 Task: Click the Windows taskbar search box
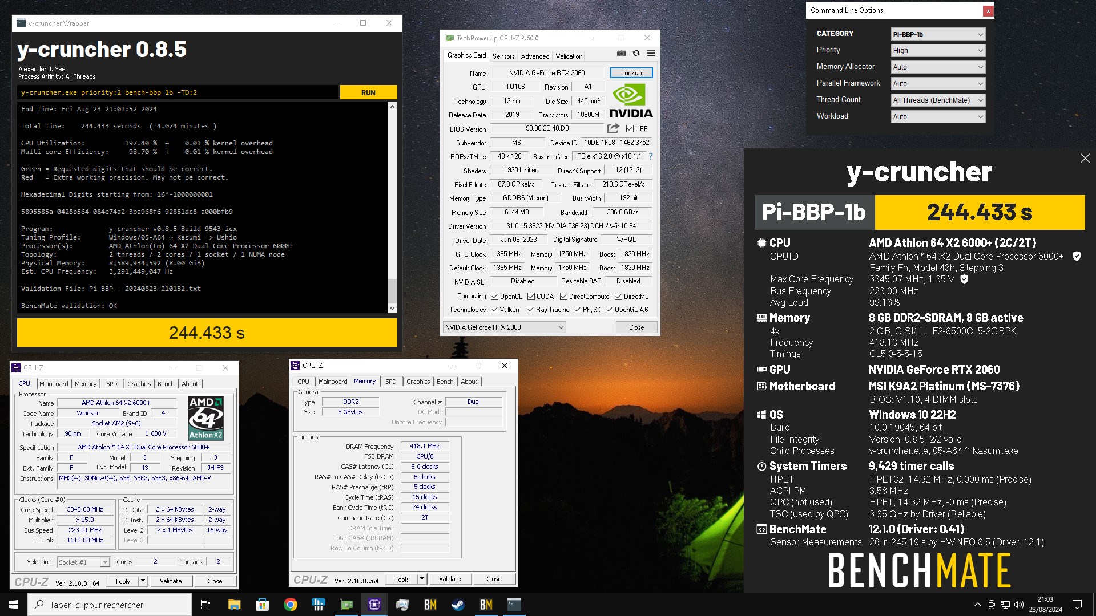click(110, 605)
